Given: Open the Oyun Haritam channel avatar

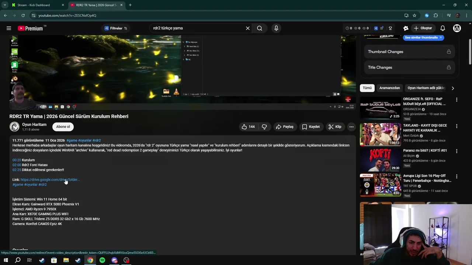Looking at the screenshot, I should (14, 127).
